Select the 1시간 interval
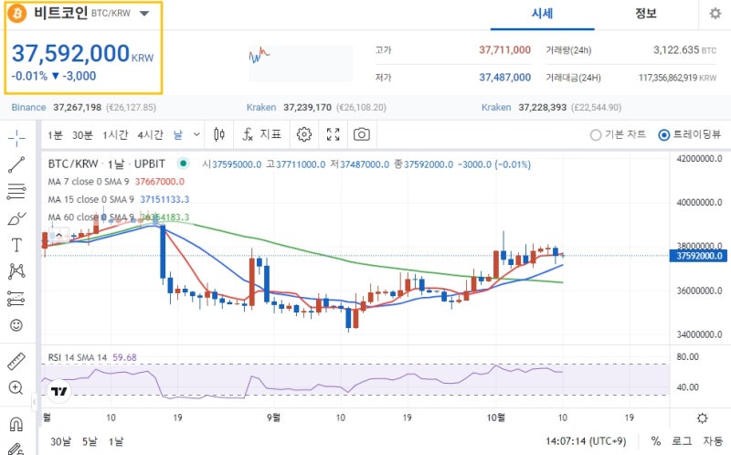Viewport: 731px width, 455px height. pyautogui.click(x=115, y=135)
